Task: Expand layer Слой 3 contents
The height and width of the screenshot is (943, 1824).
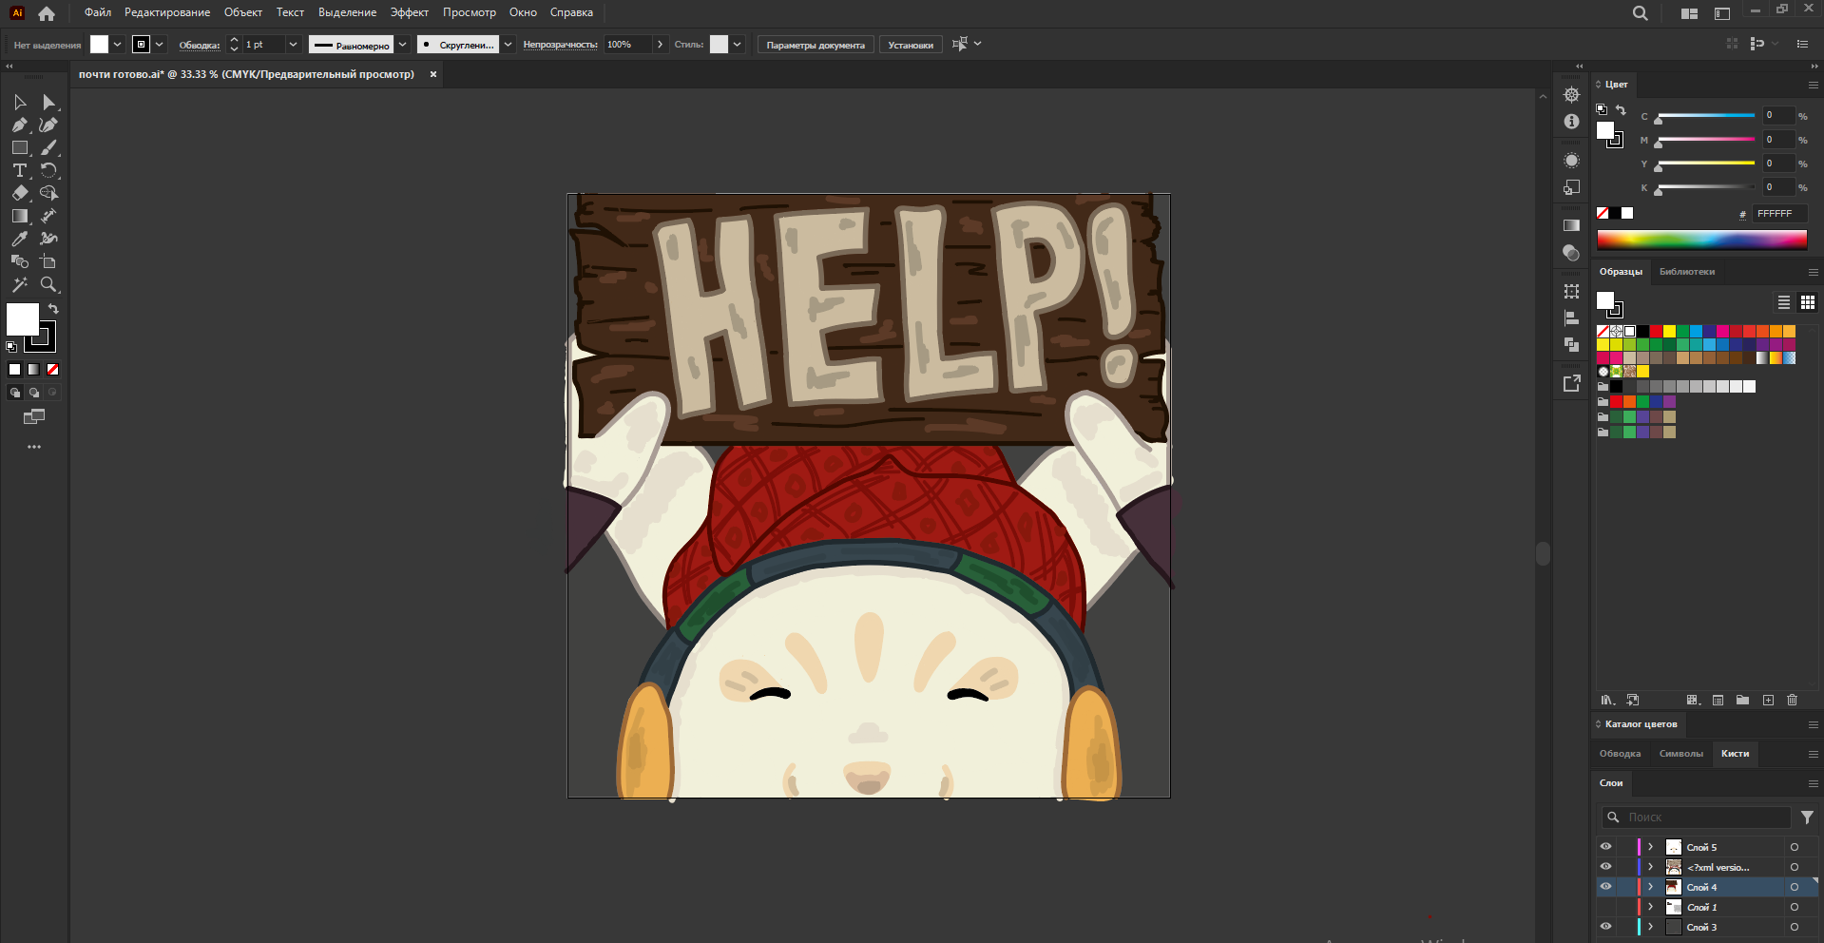Action: pyautogui.click(x=1651, y=927)
